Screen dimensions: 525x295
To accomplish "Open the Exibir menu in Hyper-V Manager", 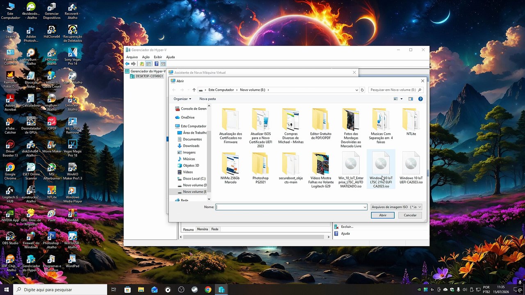I will click(158, 57).
